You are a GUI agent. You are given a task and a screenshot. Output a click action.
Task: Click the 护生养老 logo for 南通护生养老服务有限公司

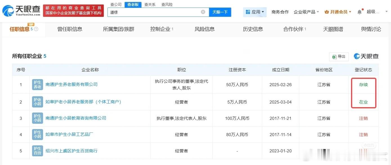click(x=37, y=84)
